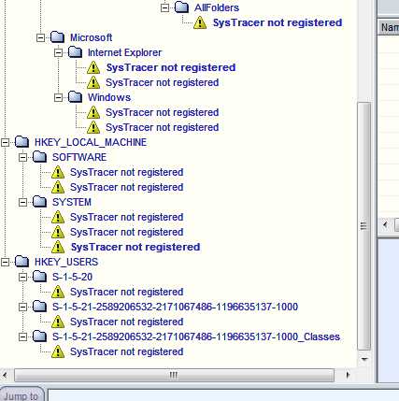This screenshot has width=399, height=401.
Task: Collapse the HKEY_USERS node
Action: [5, 262]
